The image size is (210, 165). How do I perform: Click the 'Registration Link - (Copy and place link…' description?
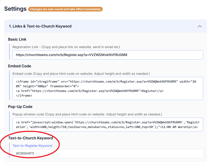pos(66,47)
